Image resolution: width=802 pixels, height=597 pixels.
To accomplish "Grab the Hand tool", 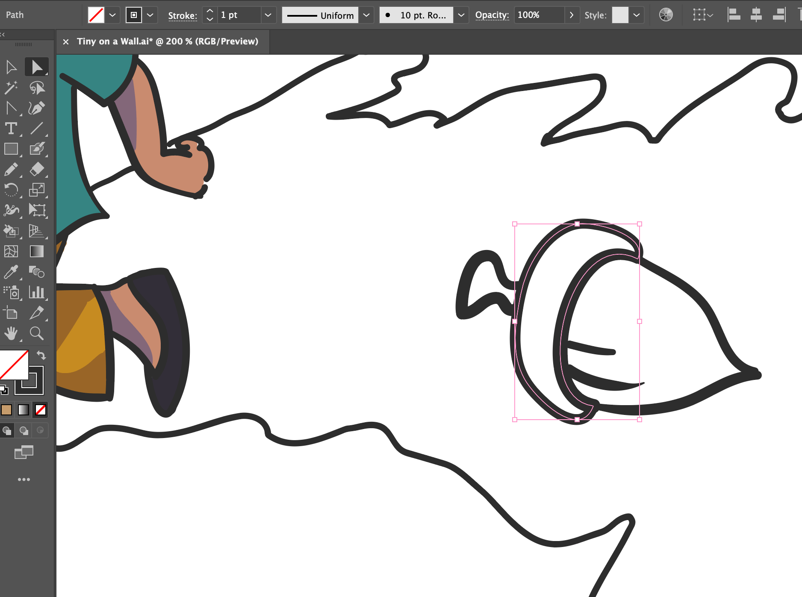I will pos(12,334).
